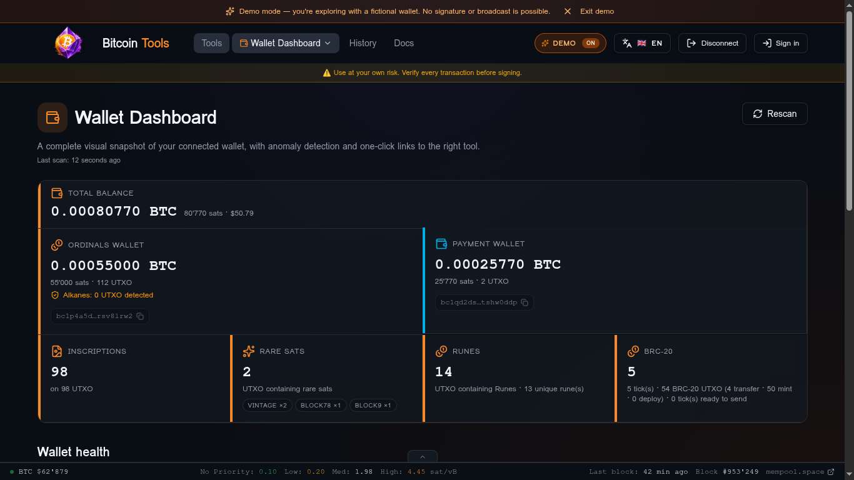The width and height of the screenshot is (854, 480).
Task: Click the 0.00080770 BTC total balance
Action: [114, 211]
